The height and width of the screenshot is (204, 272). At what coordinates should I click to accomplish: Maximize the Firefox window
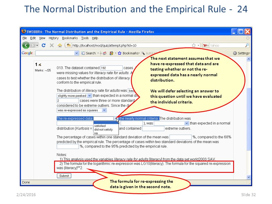pyautogui.click(x=241, y=32)
